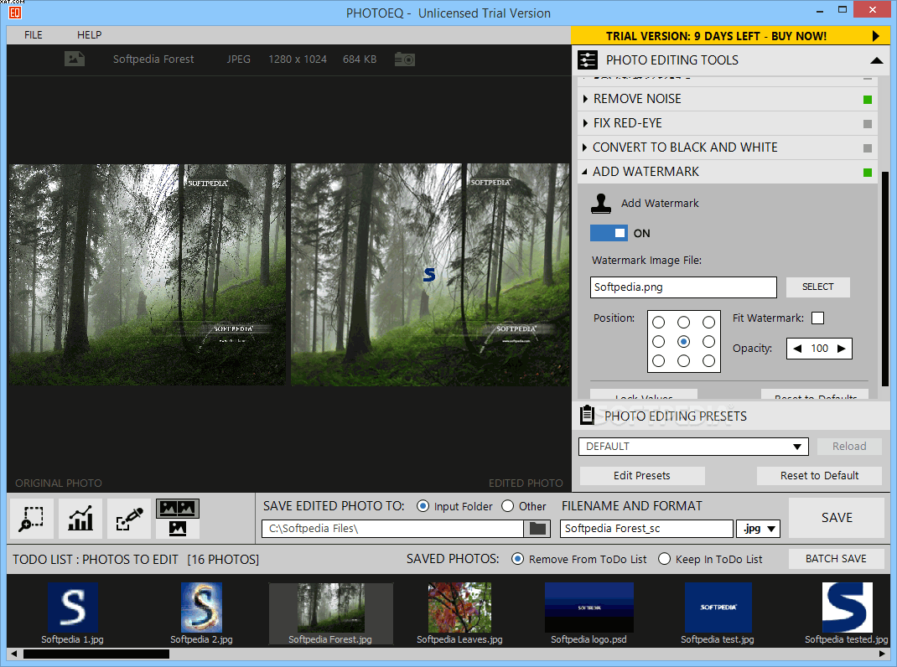Image resolution: width=897 pixels, height=667 pixels.
Task: Click the ToDo list horizontal scrollbar thumb
Action: (x=96, y=654)
